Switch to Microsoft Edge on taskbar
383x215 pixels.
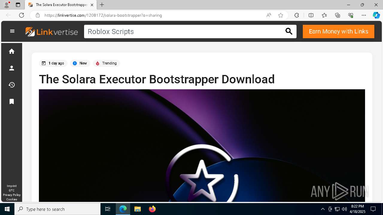click(x=123, y=209)
